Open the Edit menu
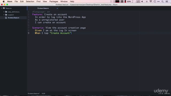171x96 pixels. [x=22, y=1]
